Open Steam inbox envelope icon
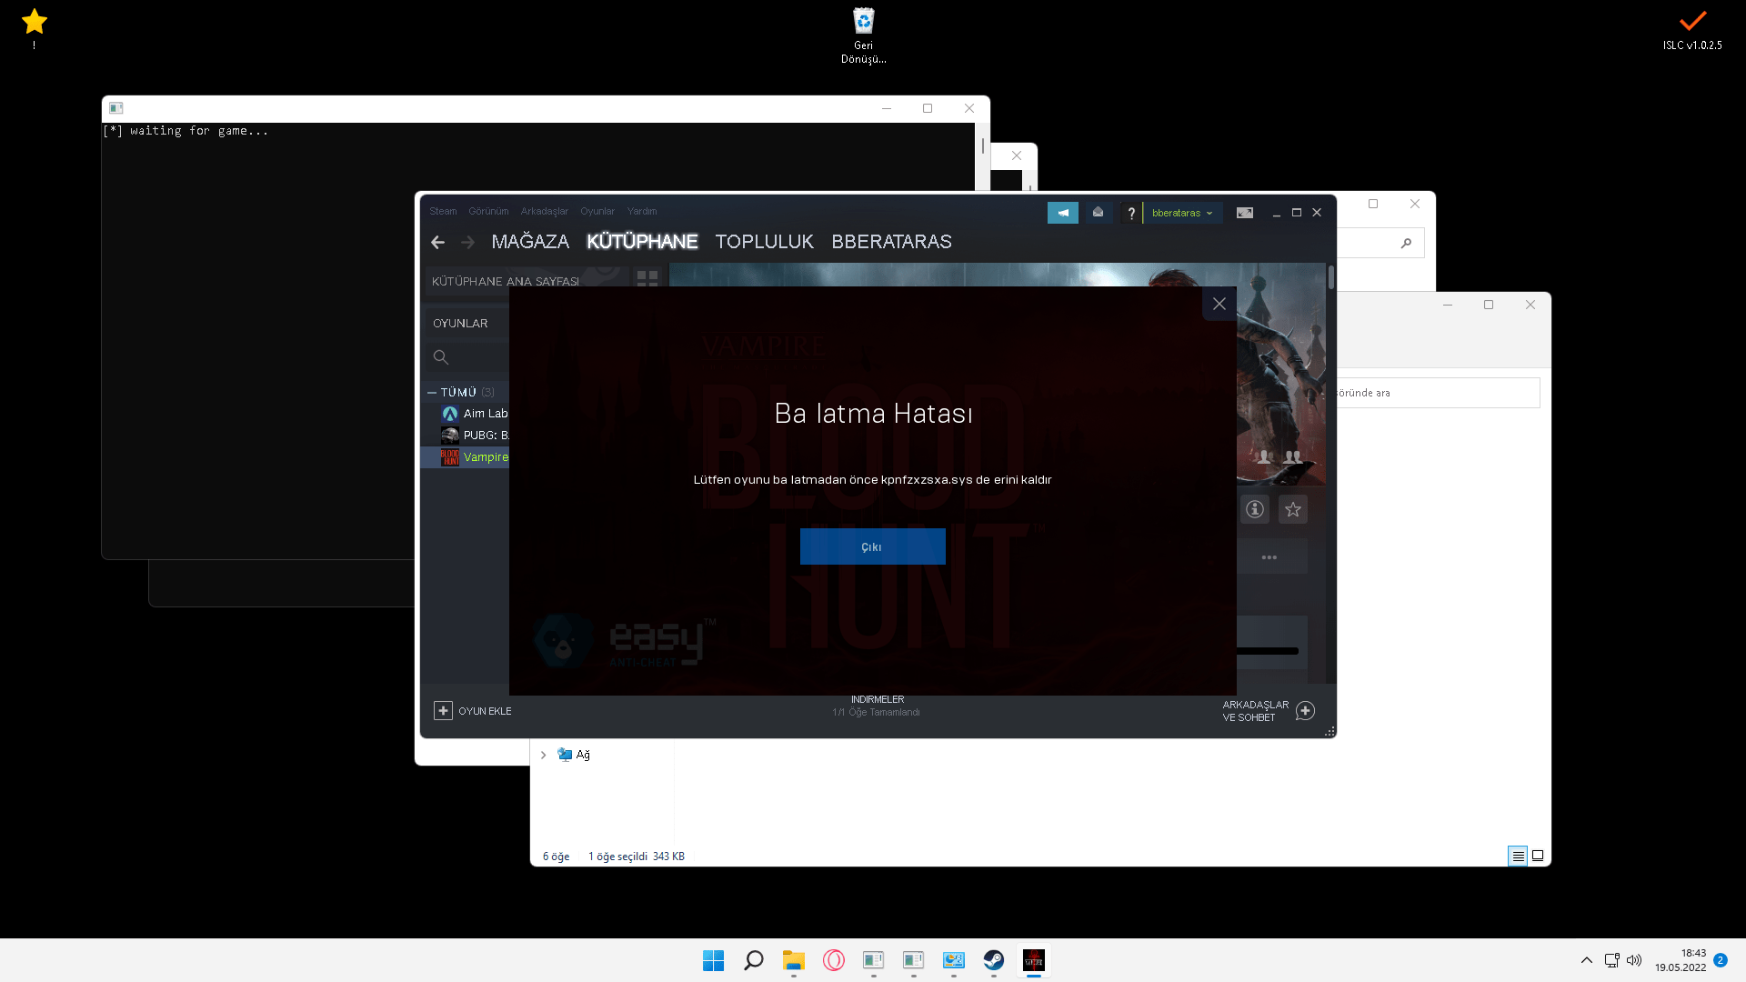This screenshot has width=1746, height=982. click(1098, 213)
